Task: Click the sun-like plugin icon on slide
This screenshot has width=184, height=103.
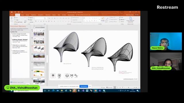Action: click(53, 76)
